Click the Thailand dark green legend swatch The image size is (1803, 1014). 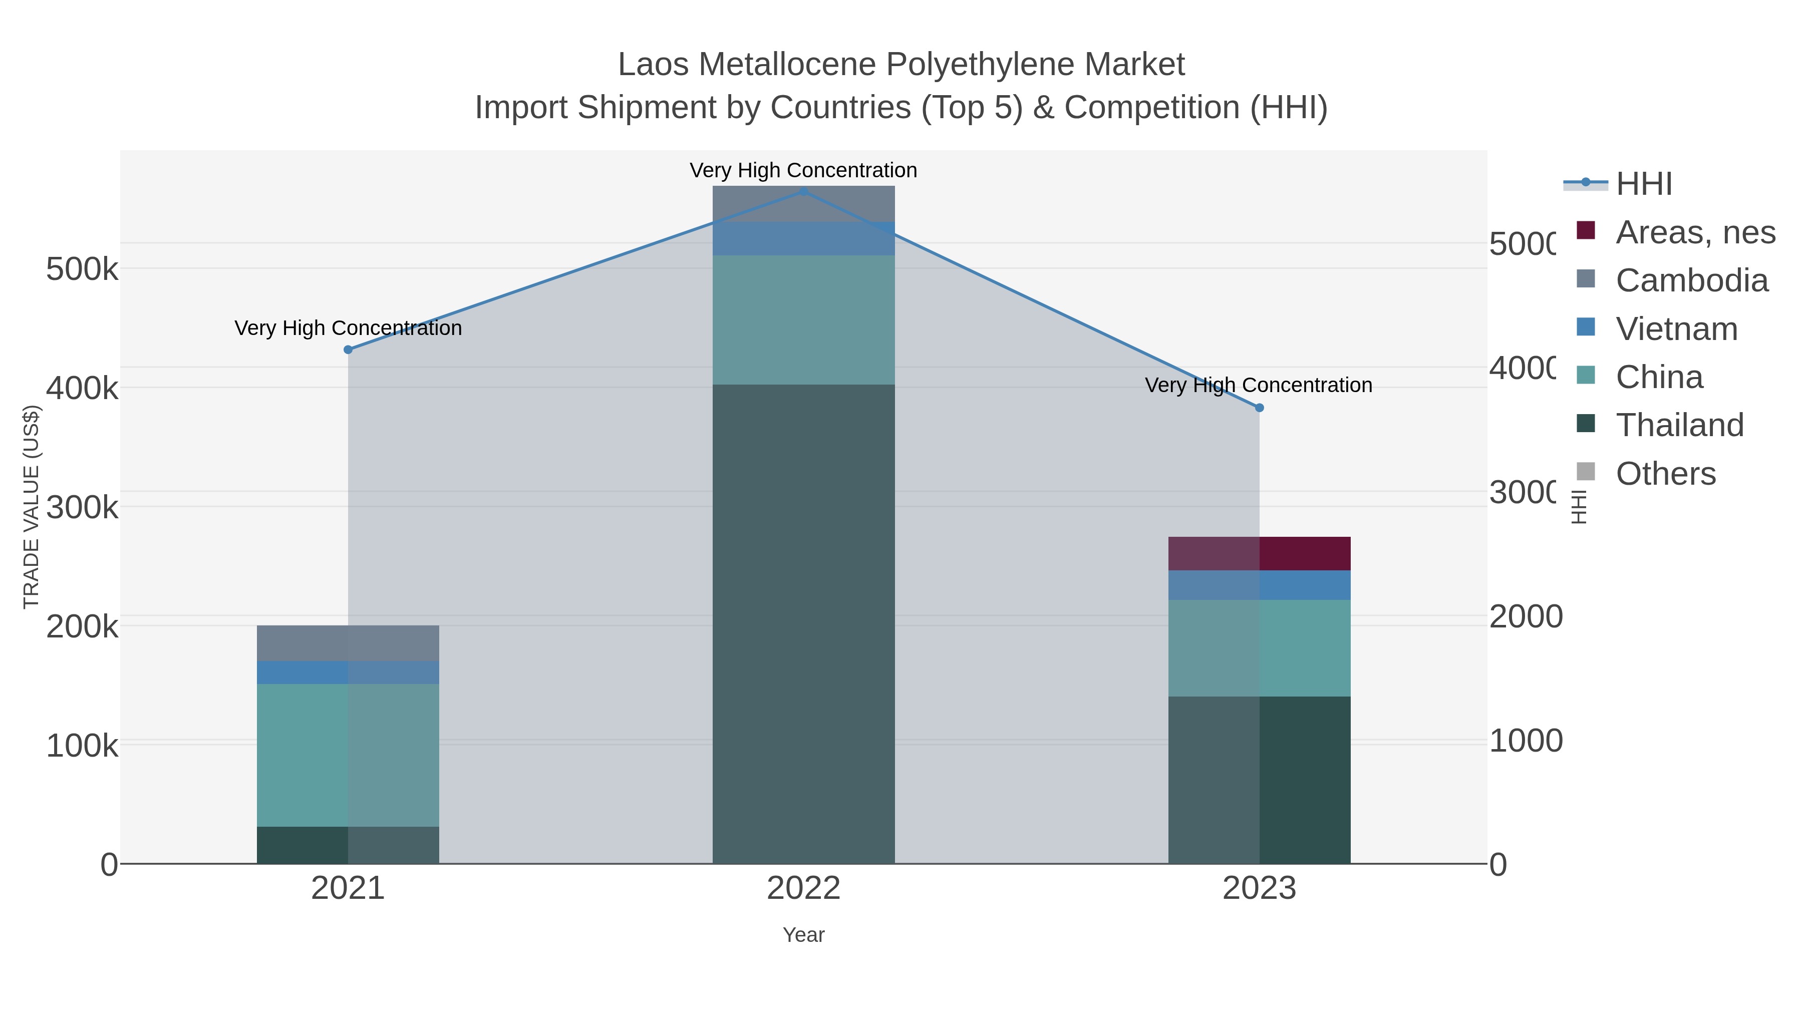[x=1585, y=423]
